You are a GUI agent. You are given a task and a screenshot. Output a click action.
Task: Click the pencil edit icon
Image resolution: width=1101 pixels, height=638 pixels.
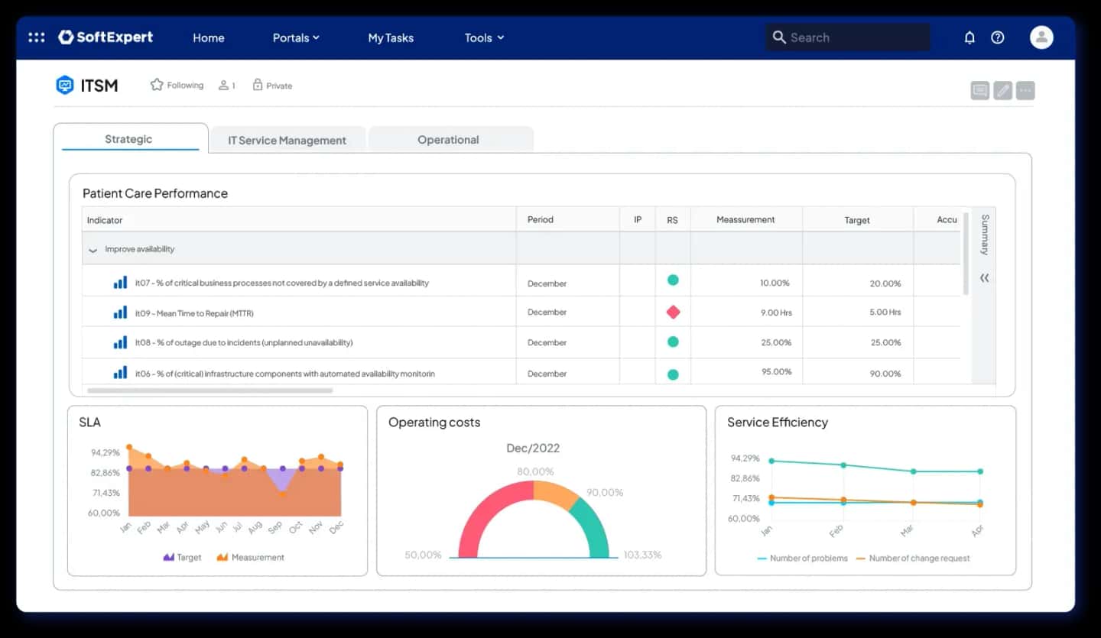coord(1003,91)
